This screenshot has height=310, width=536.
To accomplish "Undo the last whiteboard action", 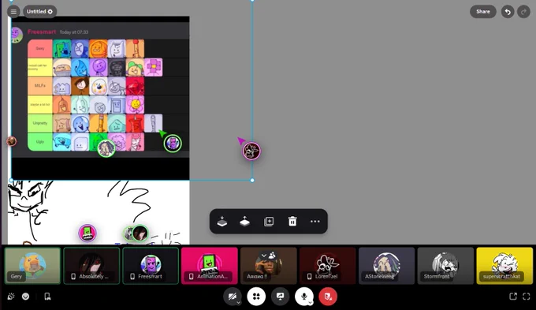I will [x=508, y=12].
